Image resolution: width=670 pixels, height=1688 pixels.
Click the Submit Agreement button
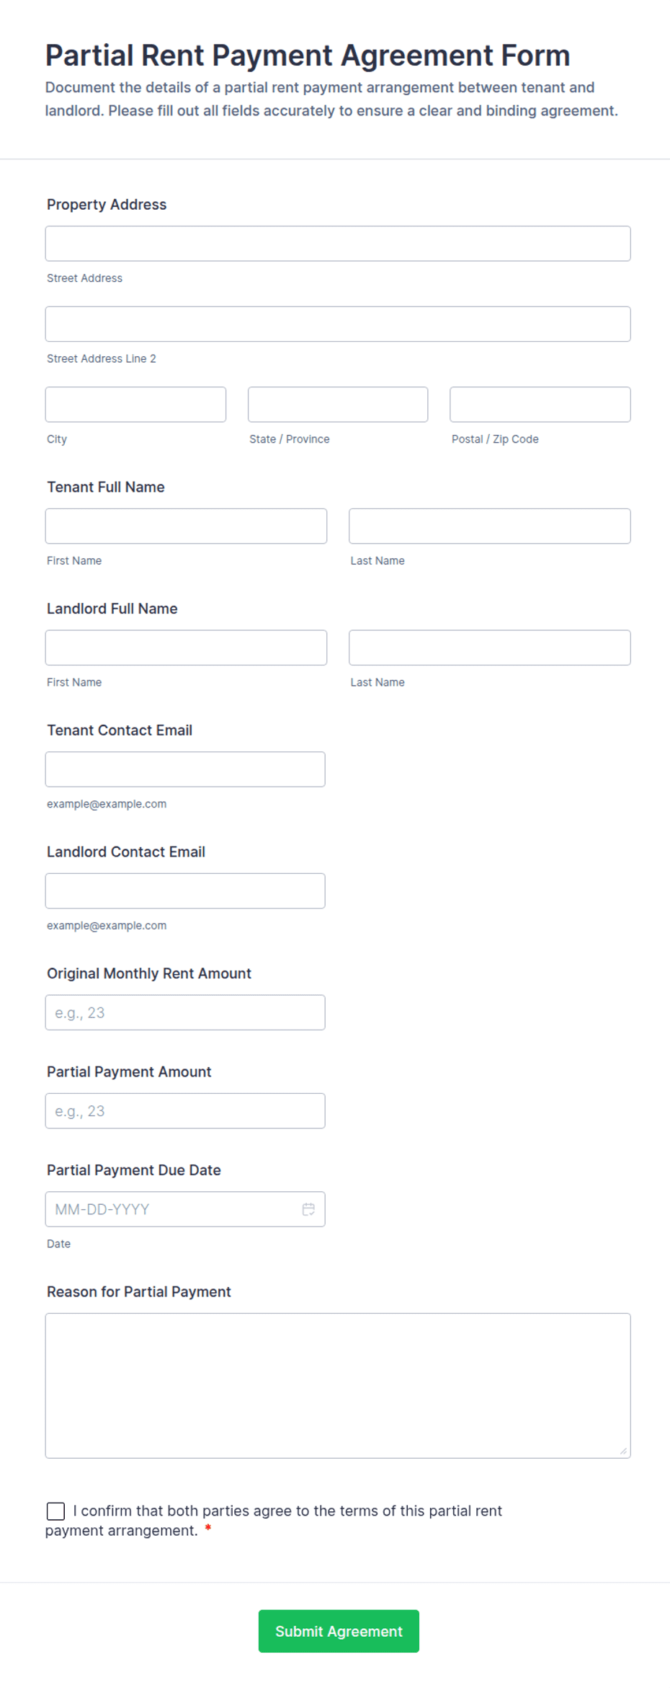pos(339,1631)
